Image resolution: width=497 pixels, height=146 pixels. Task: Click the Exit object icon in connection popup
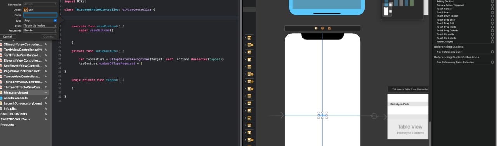[x=26, y=9]
